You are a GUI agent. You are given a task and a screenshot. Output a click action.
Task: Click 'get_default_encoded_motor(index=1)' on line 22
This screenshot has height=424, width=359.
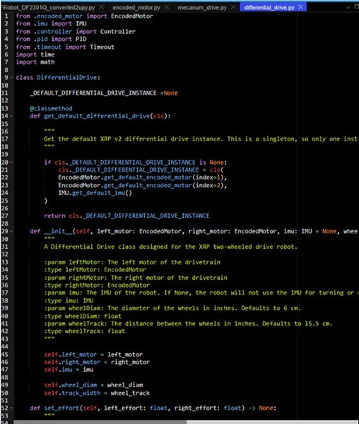(165, 177)
